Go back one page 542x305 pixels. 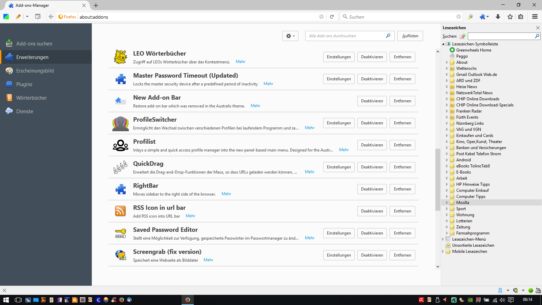(51, 17)
